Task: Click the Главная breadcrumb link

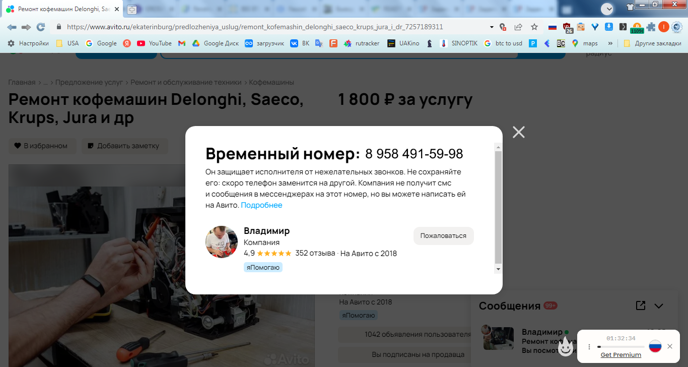Action: [x=22, y=82]
